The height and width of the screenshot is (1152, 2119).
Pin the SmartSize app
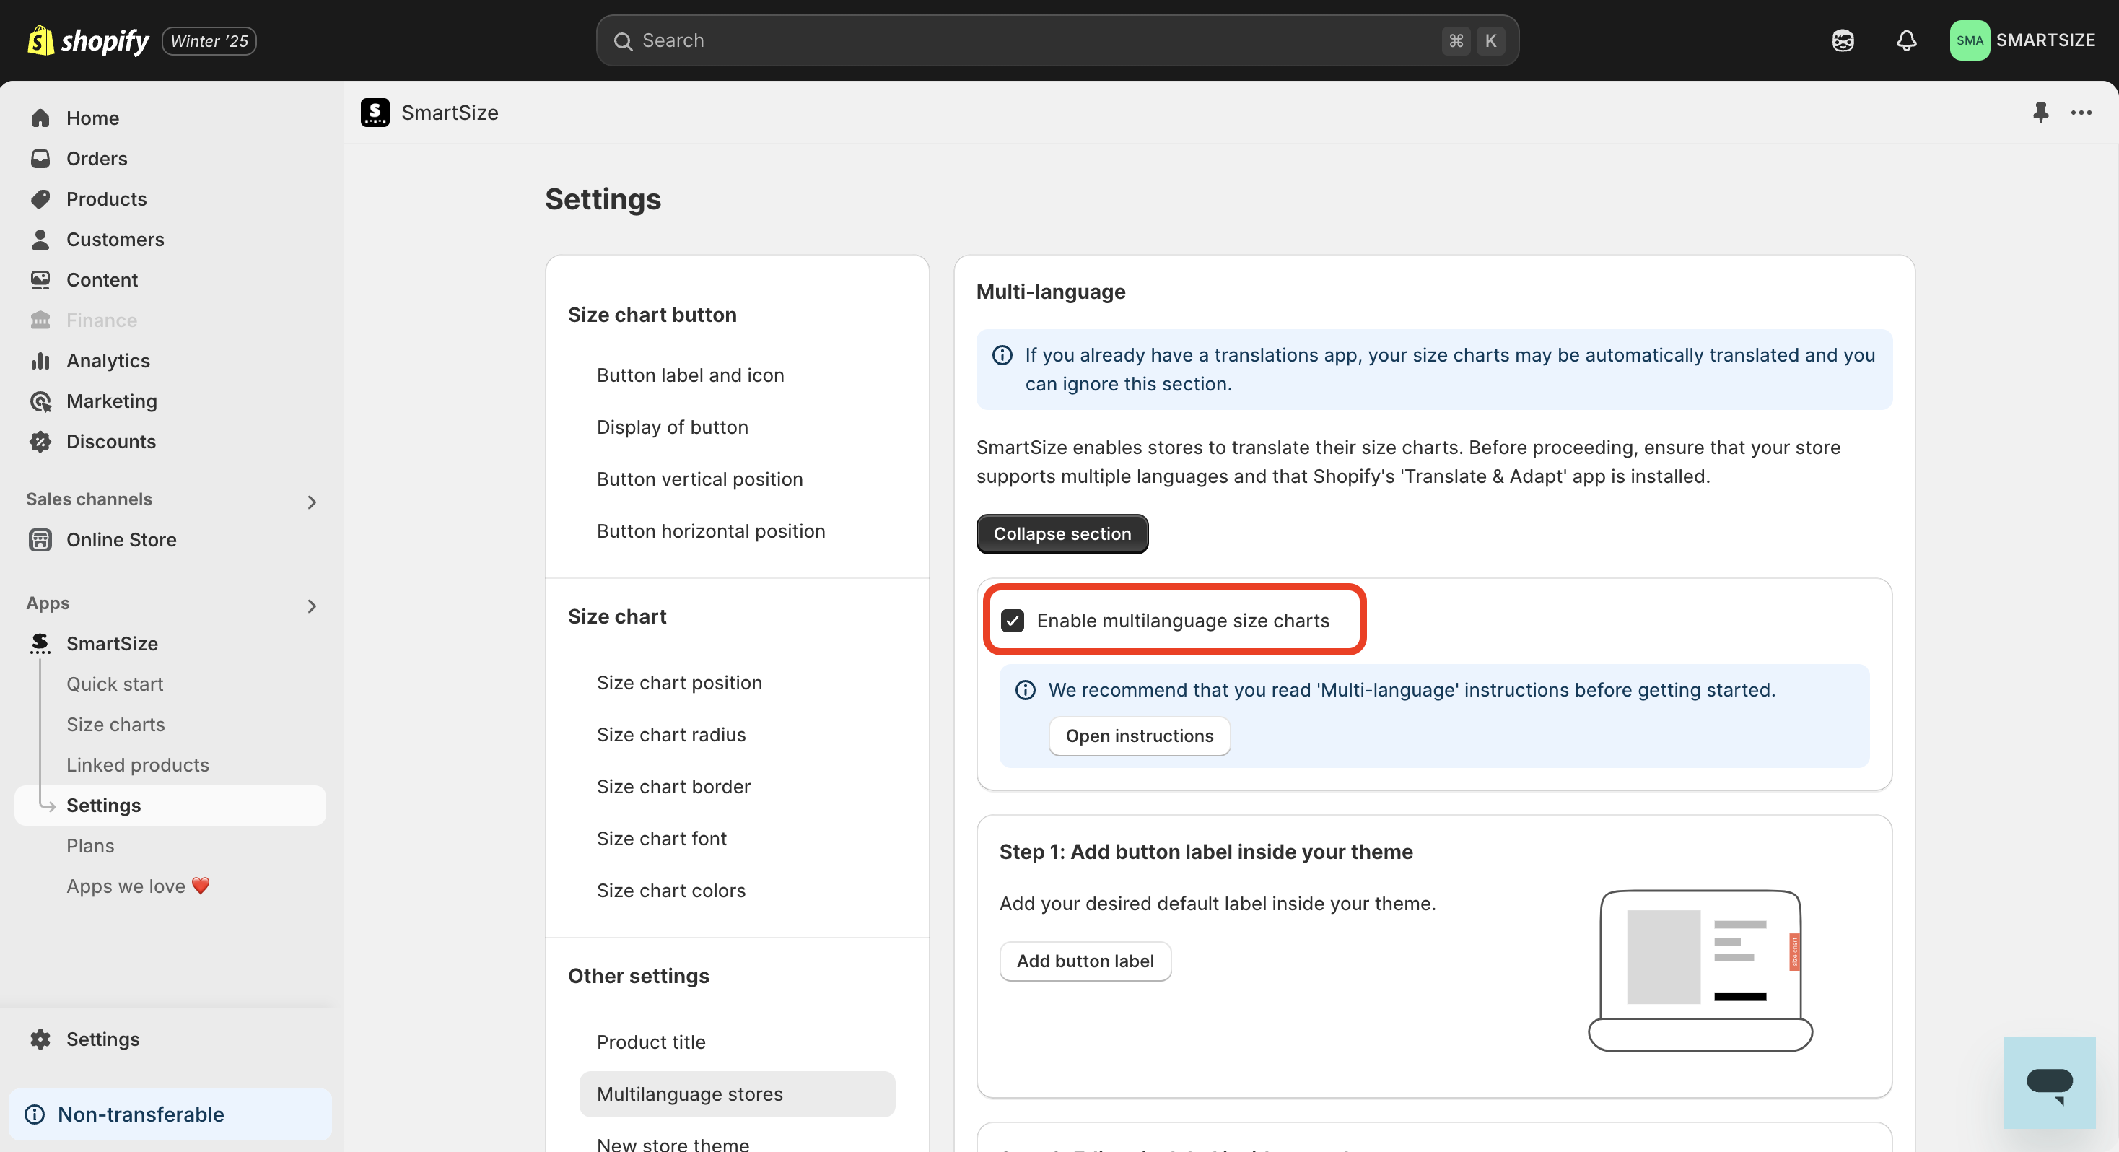pyautogui.click(x=2040, y=112)
